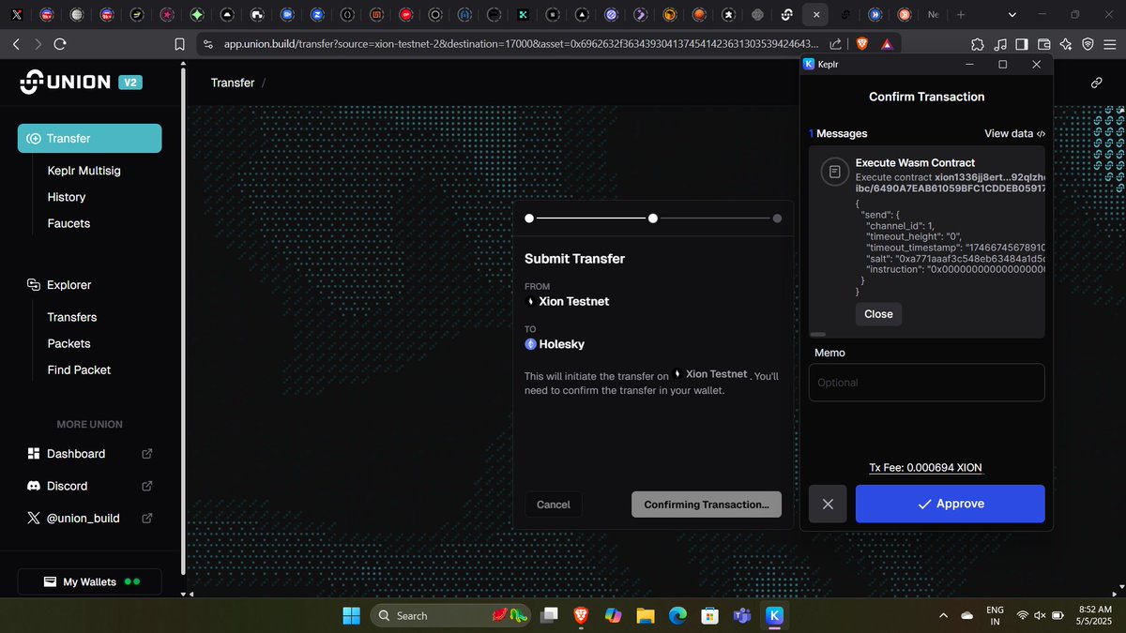Cancel the Submit Transfer dialog
The image size is (1126, 633).
tap(553, 505)
